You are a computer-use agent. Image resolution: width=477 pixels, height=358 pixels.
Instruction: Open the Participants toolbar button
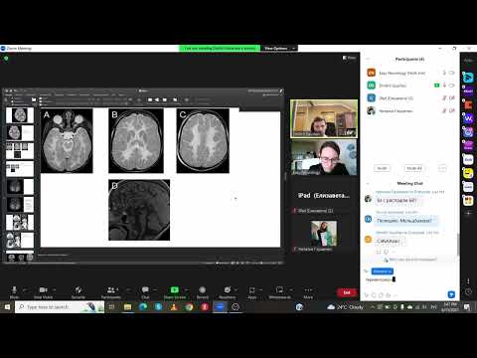coord(111,290)
